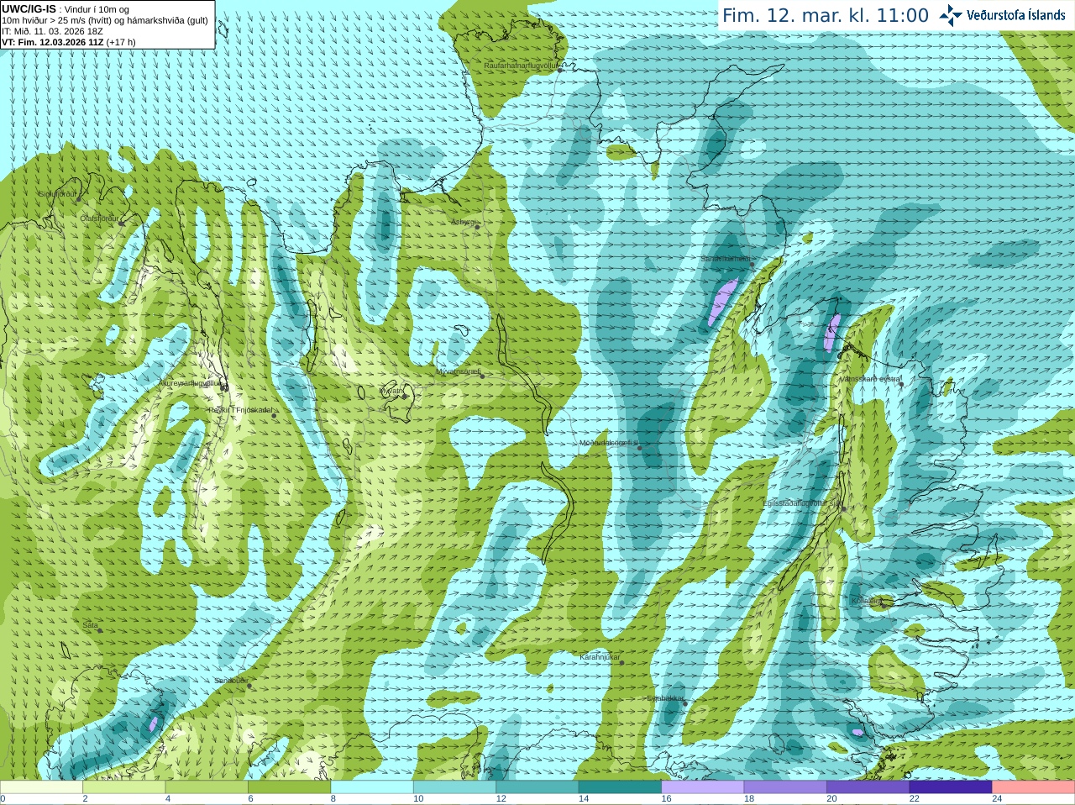Select the 6–8 m/s olive green legend swatch
This screenshot has height=805, width=1075.
click(289, 787)
